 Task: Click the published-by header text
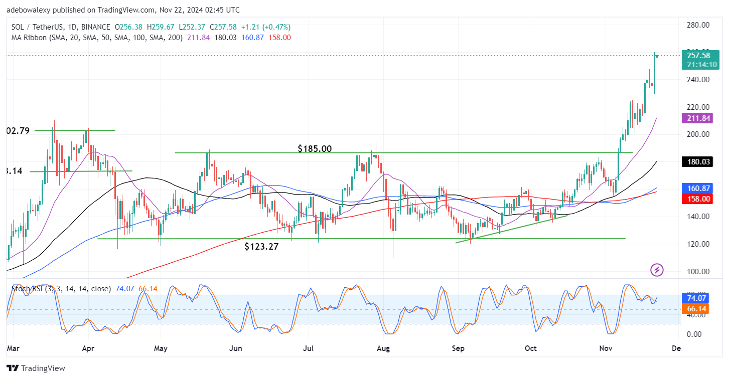click(123, 10)
